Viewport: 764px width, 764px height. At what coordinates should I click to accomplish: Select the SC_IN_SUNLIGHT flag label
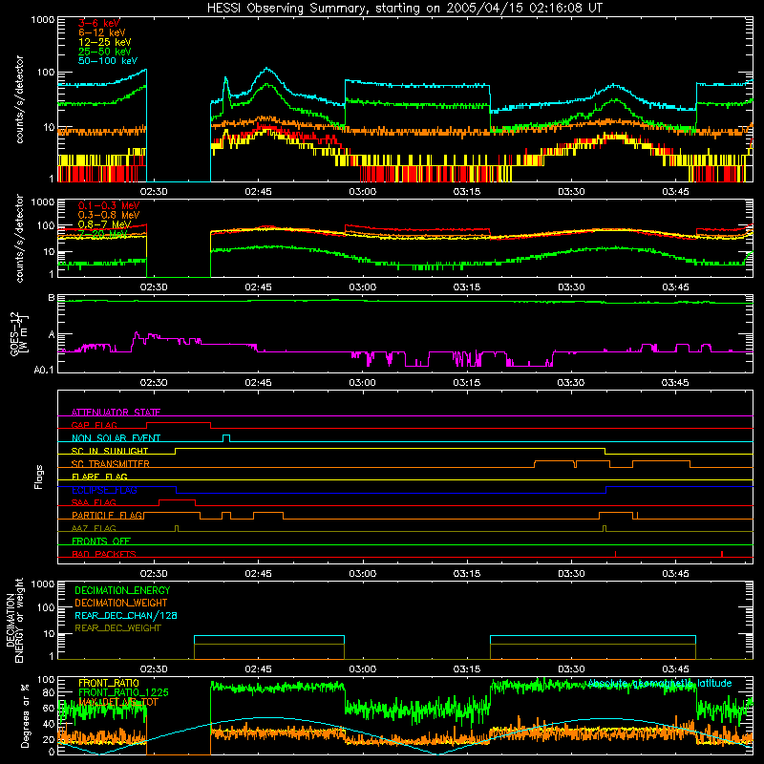click(x=110, y=451)
